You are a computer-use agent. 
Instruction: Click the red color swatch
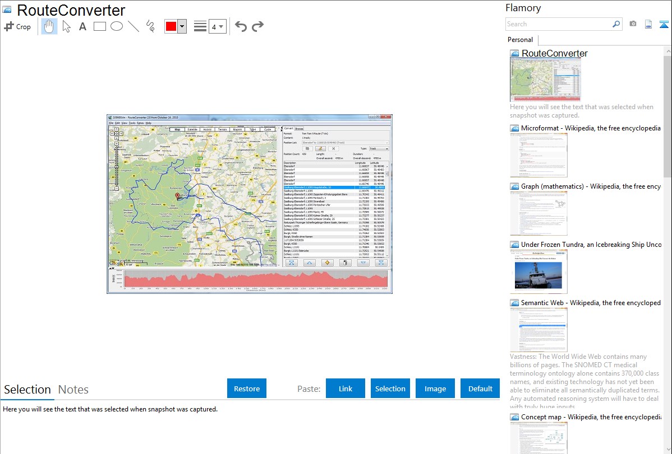click(171, 26)
